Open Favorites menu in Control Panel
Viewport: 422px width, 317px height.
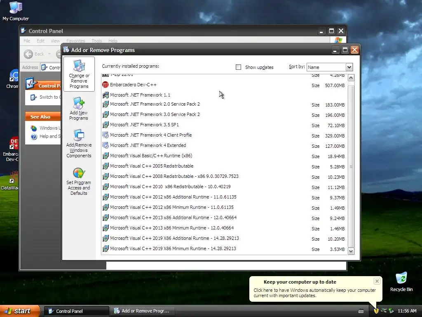point(76,41)
